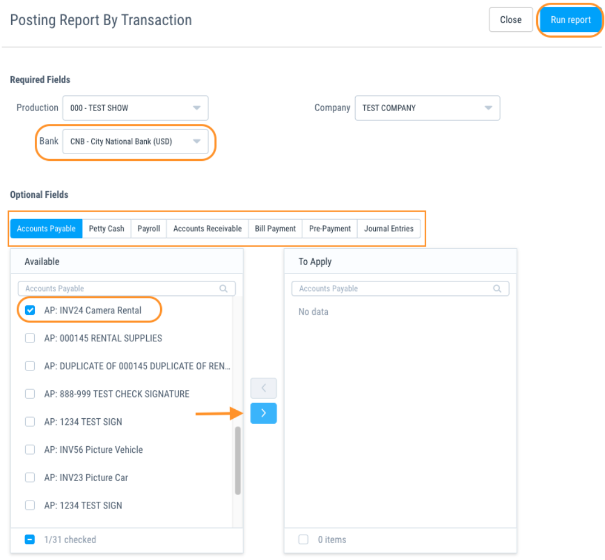Click the Production dropdown arrow icon
605x560 pixels.
coord(197,108)
